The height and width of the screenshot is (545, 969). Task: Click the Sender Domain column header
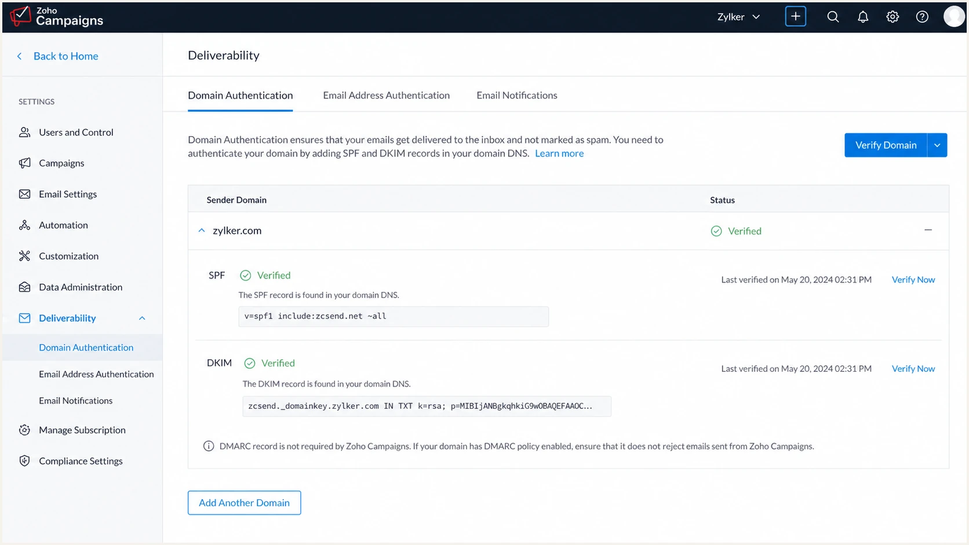coord(236,200)
